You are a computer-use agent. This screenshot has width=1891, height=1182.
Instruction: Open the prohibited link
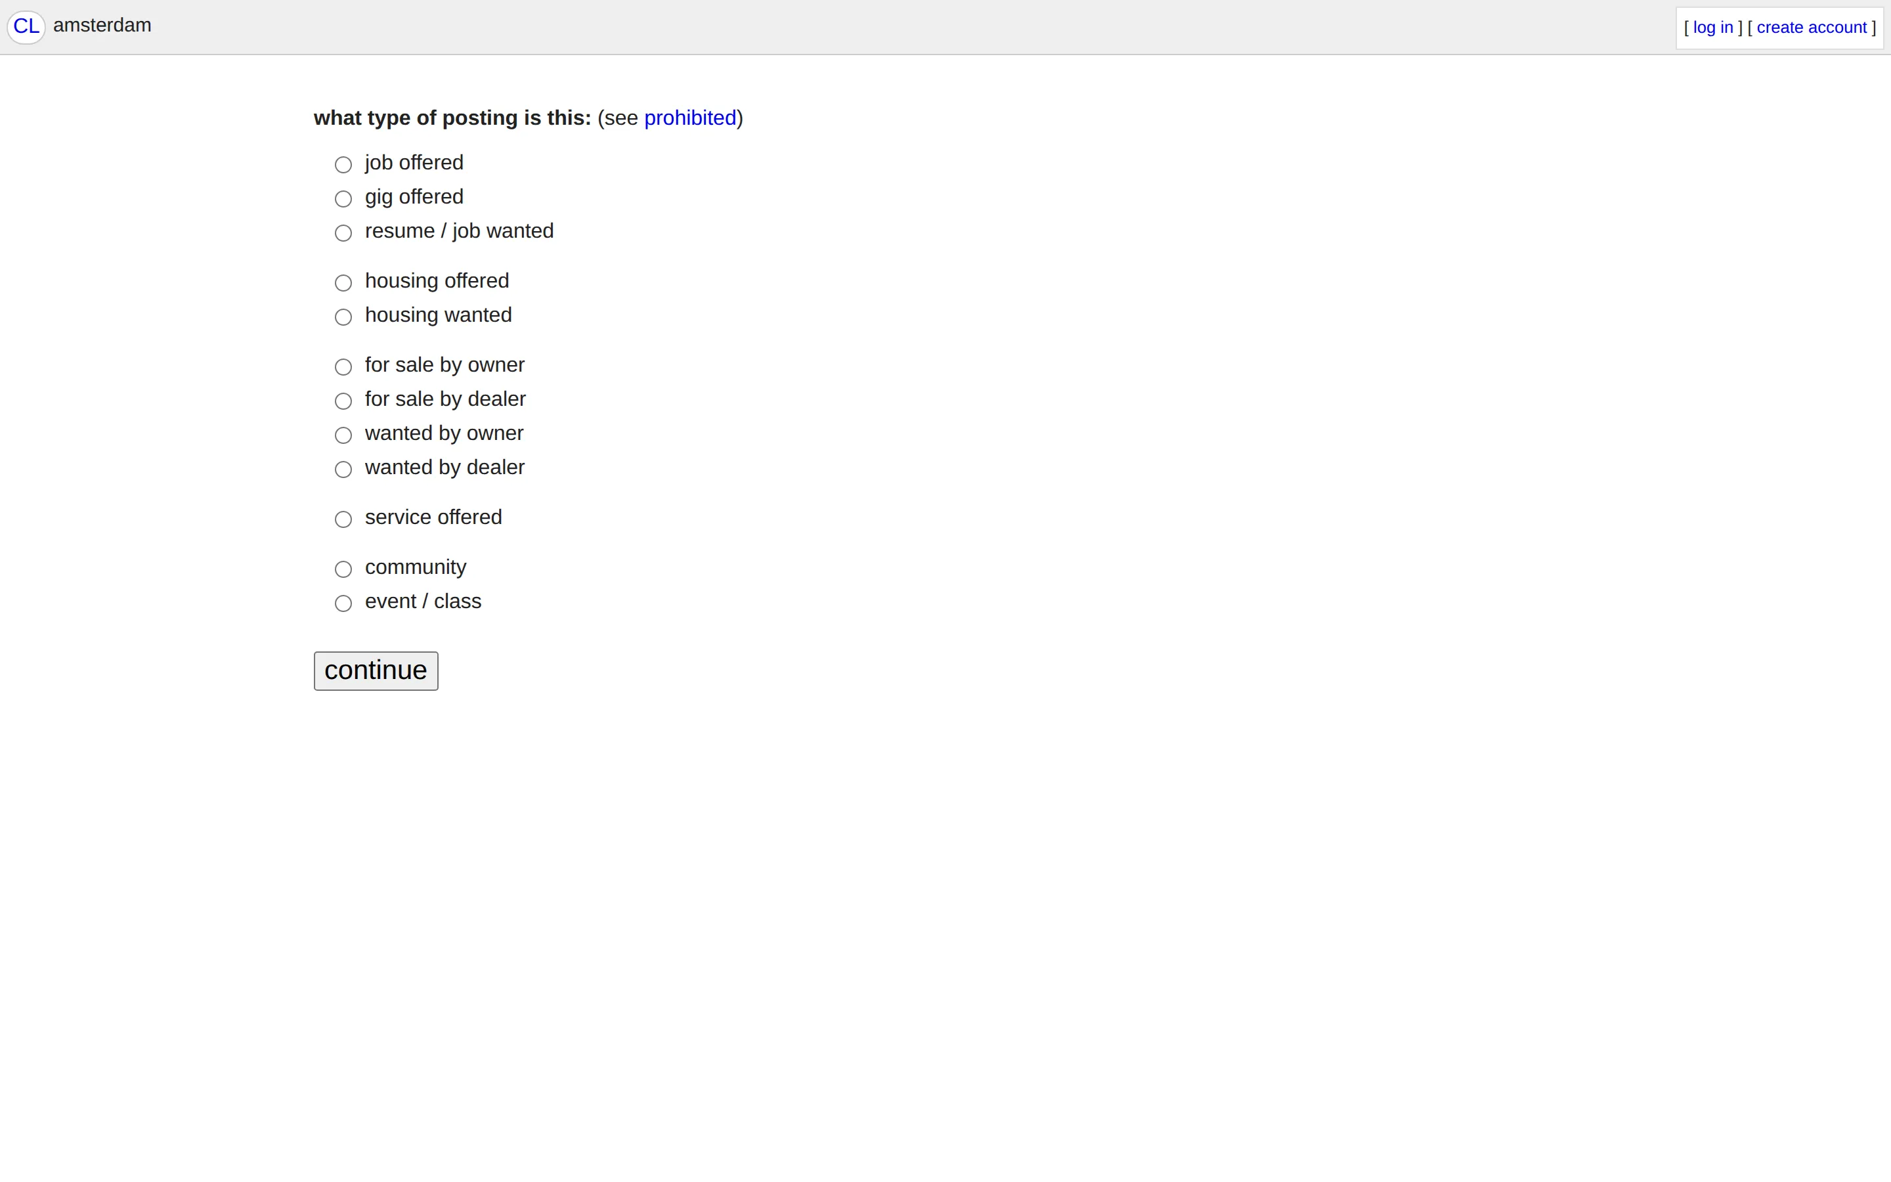point(690,118)
